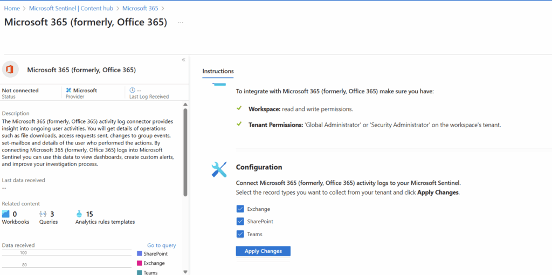Click the left pane vertical scrollbar thumb
552x275 pixels.
click(x=185, y=152)
